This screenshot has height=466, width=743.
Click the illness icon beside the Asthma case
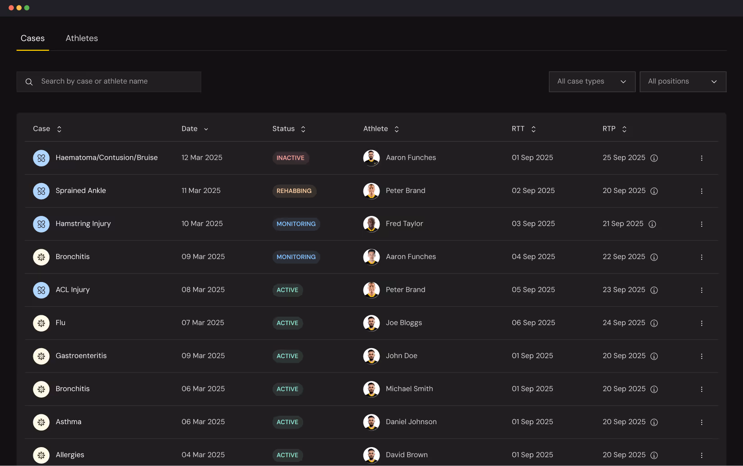41,422
